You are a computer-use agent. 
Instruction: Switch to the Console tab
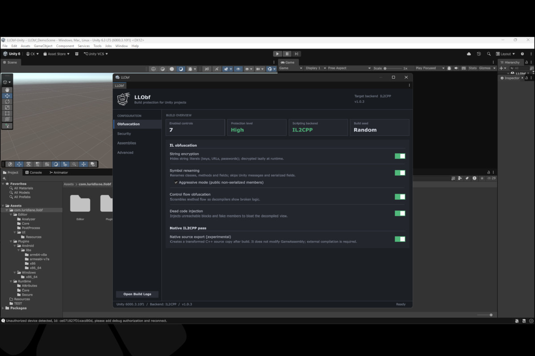click(x=33, y=173)
